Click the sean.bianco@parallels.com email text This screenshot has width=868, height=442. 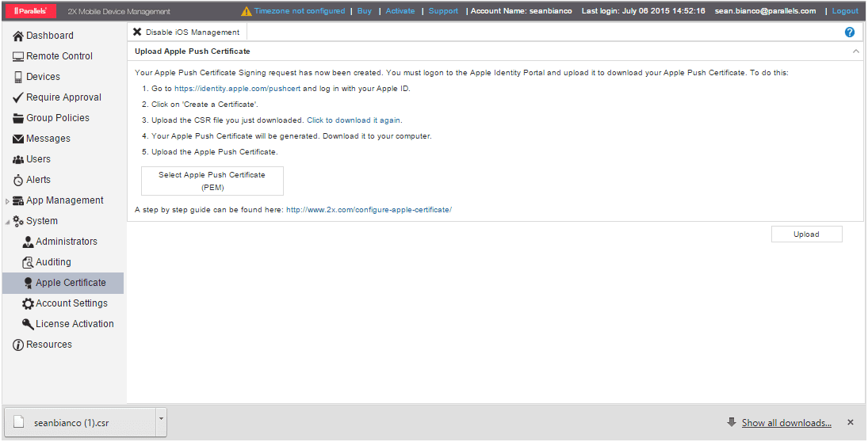click(x=765, y=11)
